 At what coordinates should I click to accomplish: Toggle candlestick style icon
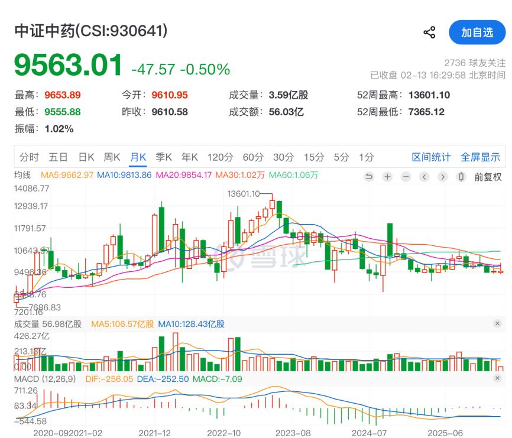coord(461,177)
